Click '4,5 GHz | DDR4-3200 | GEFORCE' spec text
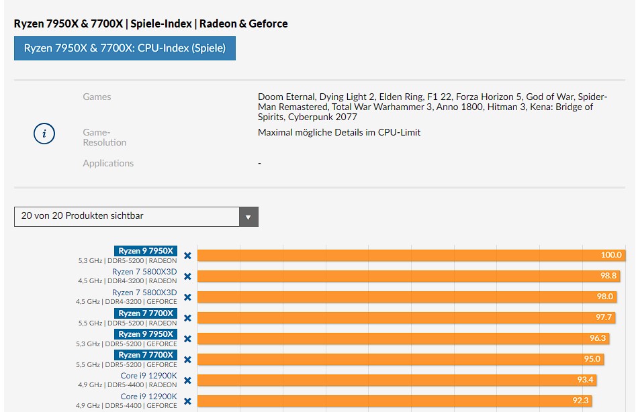Screen dimensions: 636x412 click(x=126, y=302)
